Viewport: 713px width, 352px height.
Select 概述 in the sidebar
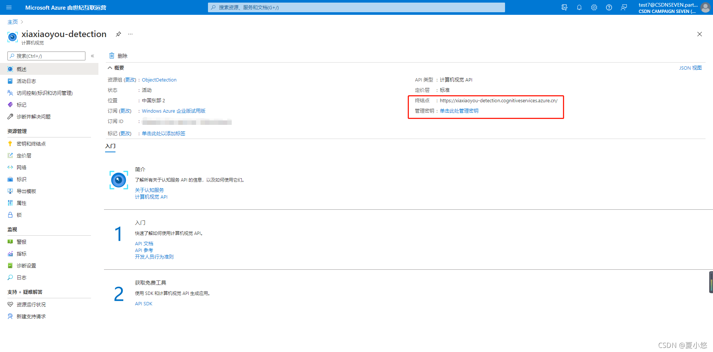(x=49, y=69)
